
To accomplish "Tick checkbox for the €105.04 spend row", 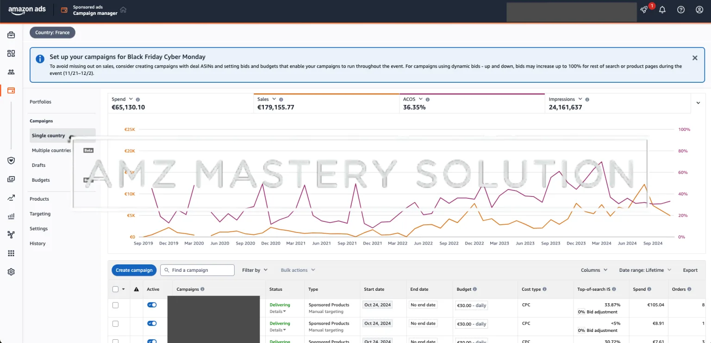I will click(x=116, y=305).
